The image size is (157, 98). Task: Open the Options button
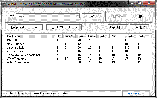(118, 16)
